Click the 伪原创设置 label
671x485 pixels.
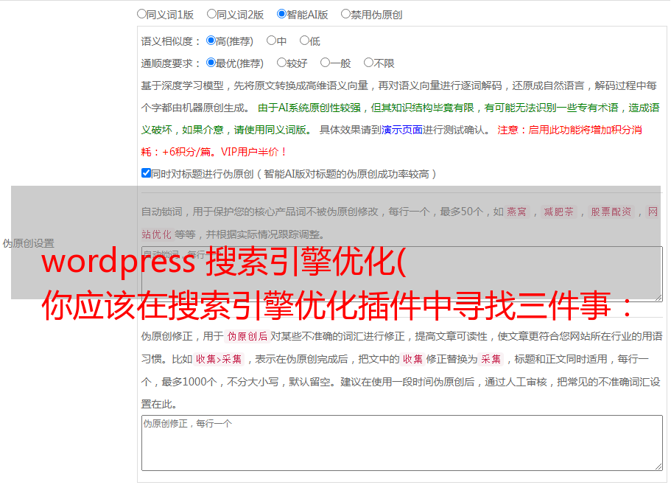(28, 243)
